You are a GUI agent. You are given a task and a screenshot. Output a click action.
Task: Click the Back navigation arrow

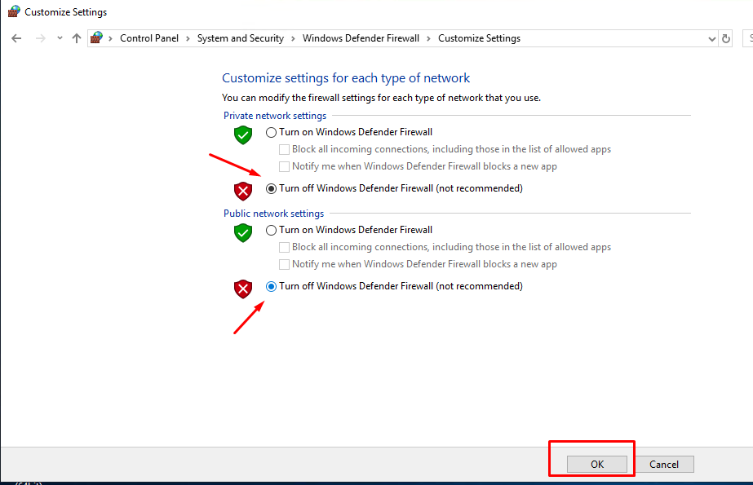coord(16,38)
